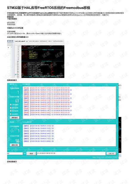Click the bookmark arrow at code line 18

pyautogui.click(x=15, y=74)
